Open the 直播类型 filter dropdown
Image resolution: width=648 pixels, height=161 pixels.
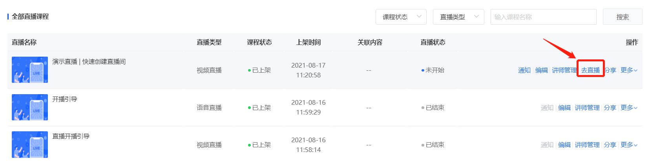click(x=458, y=17)
